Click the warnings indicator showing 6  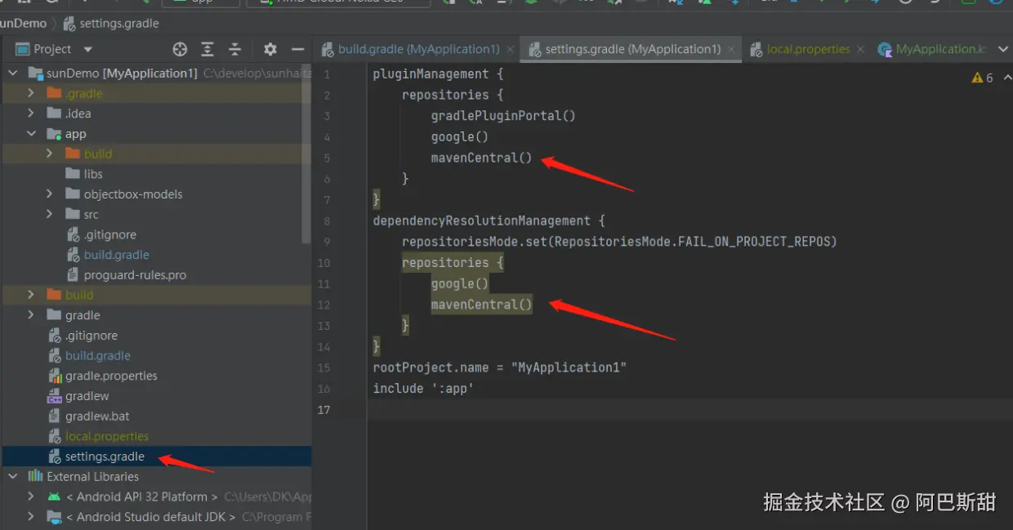tap(982, 78)
